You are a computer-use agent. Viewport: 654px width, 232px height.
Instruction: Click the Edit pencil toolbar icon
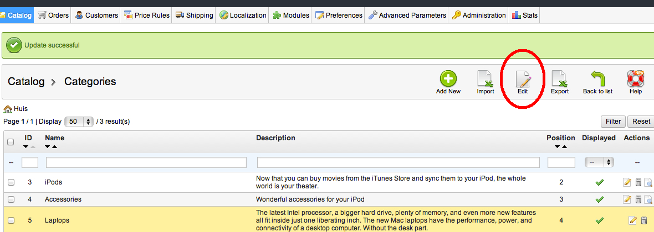pyautogui.click(x=523, y=79)
